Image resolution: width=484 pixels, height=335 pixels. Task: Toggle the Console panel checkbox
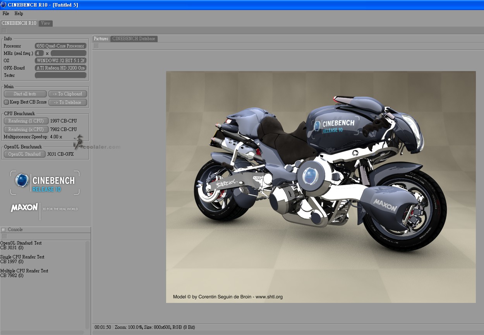point(3,230)
